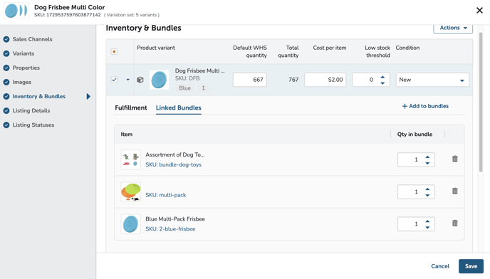Click the Assortment of Dog Toys thumbnail

tap(131, 159)
